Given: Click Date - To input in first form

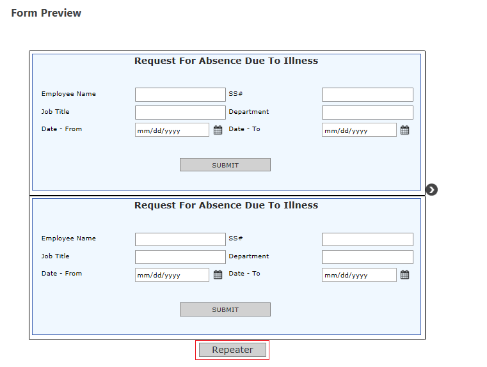Looking at the screenshot, I should (358, 130).
